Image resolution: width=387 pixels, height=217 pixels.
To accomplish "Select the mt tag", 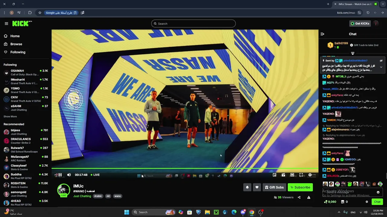I will coord(108,196).
